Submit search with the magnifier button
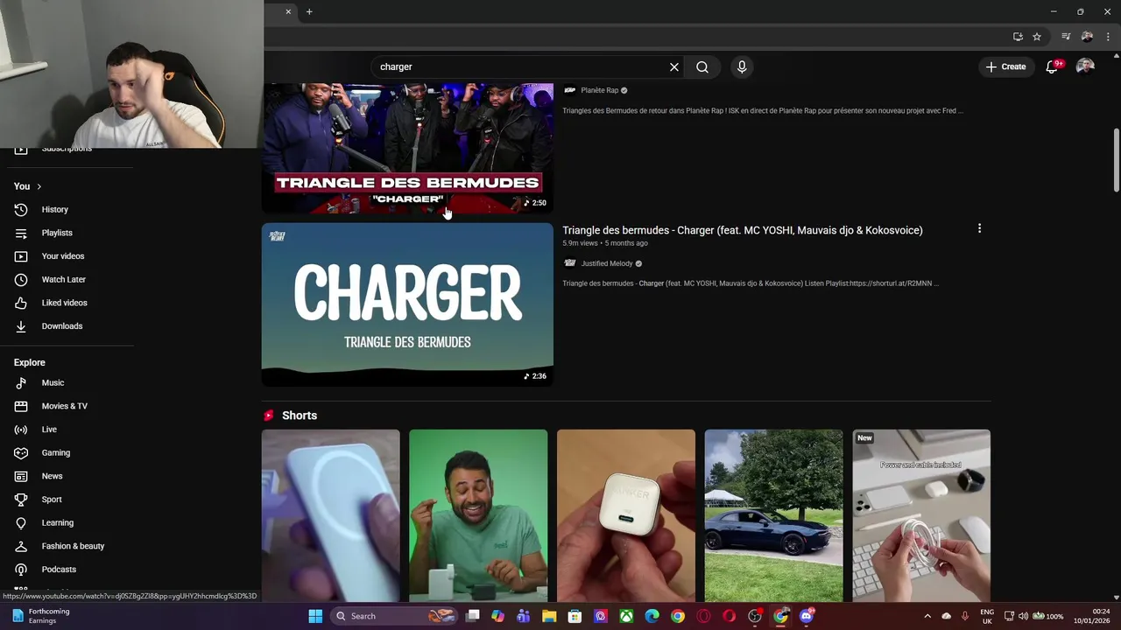 [702, 66]
